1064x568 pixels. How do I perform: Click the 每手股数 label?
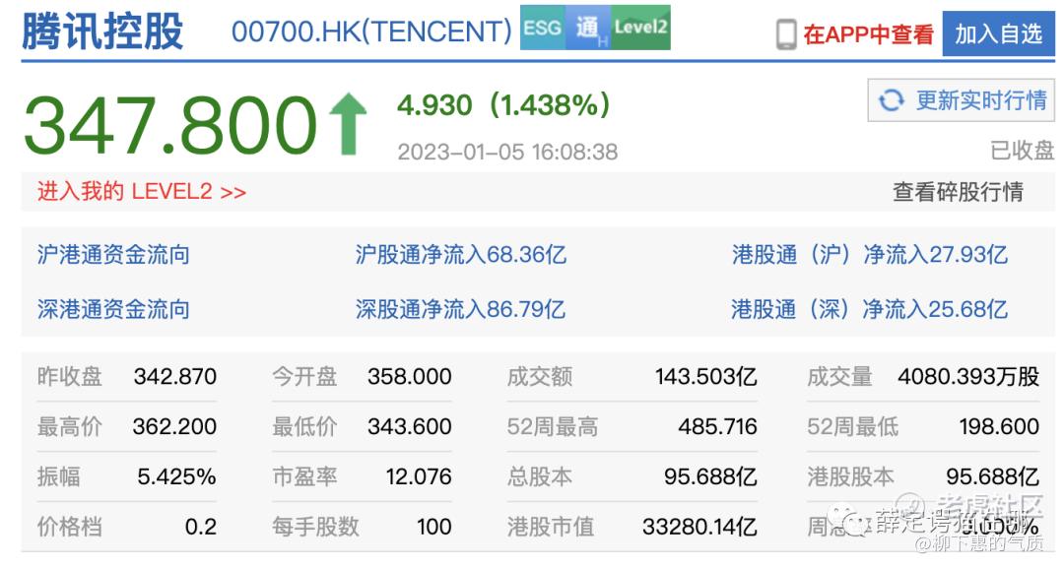point(315,527)
